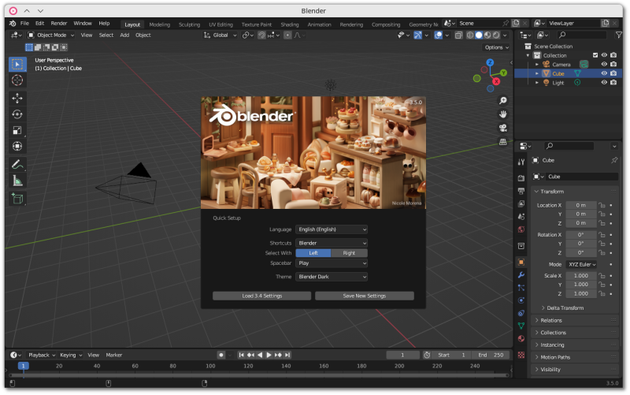The width and height of the screenshot is (630, 395).
Task: Click the End frame 250 field
Action: tap(491, 355)
